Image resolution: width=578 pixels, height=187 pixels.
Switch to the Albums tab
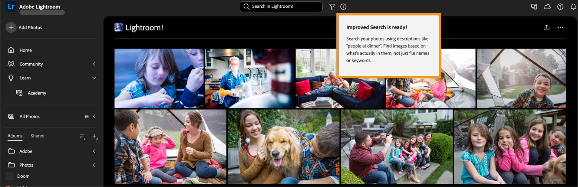point(15,136)
